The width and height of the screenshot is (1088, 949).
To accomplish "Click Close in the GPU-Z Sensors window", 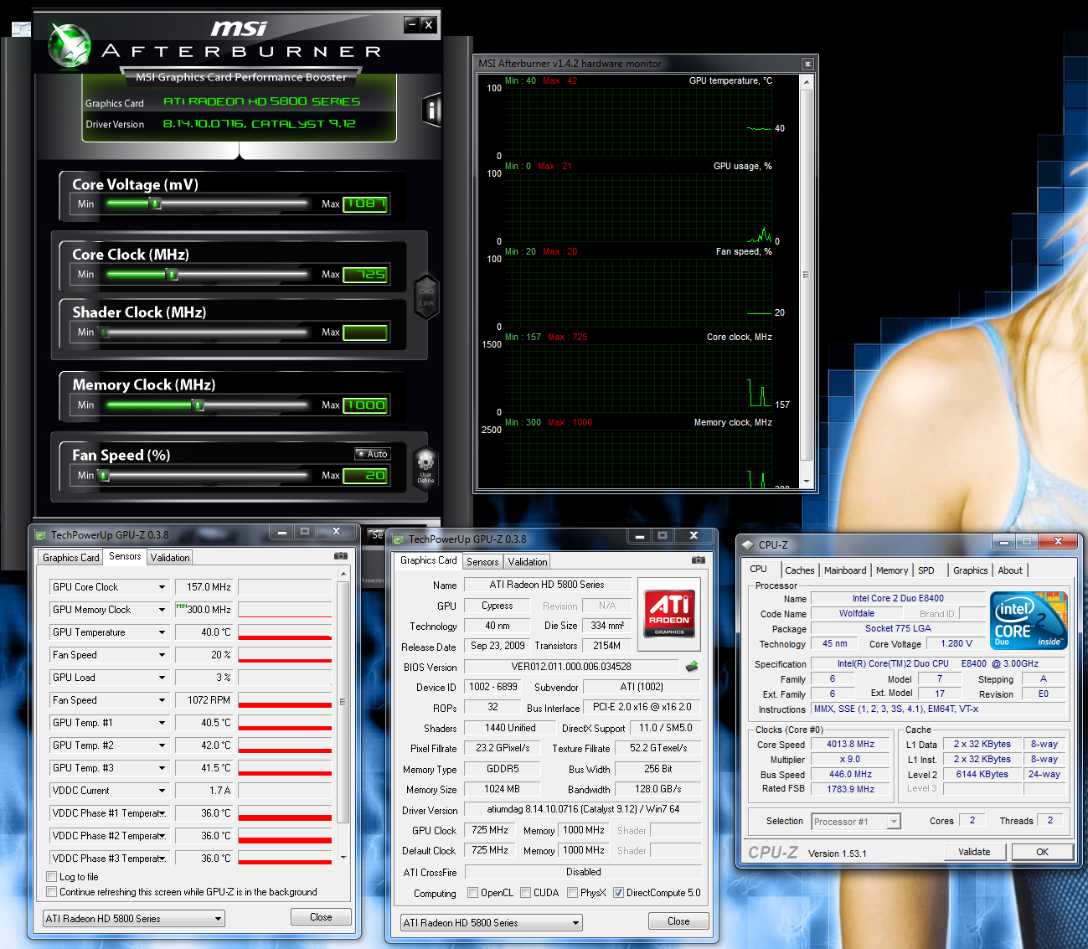I will coord(321,917).
